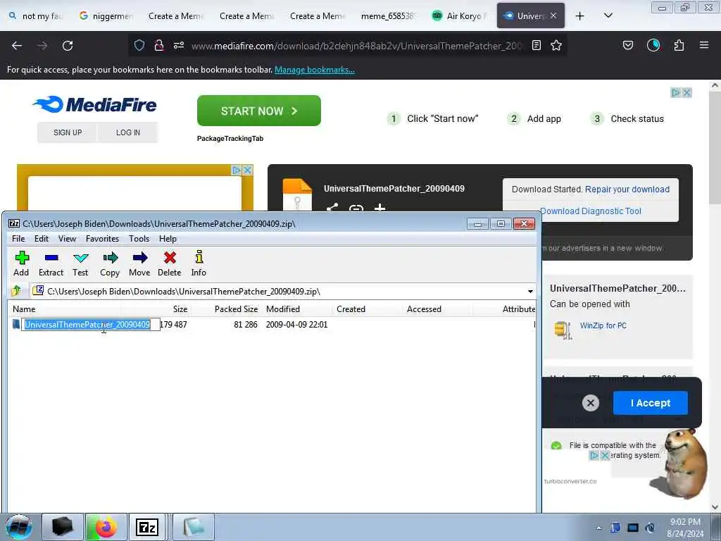This screenshot has height=541, width=721.
Task: Click the modified date 2009-04-09 22:01
Action: [x=296, y=325]
